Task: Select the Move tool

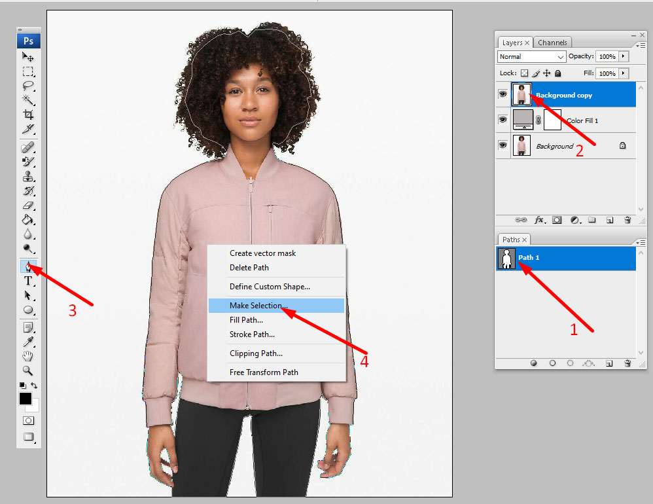Action: [x=28, y=56]
